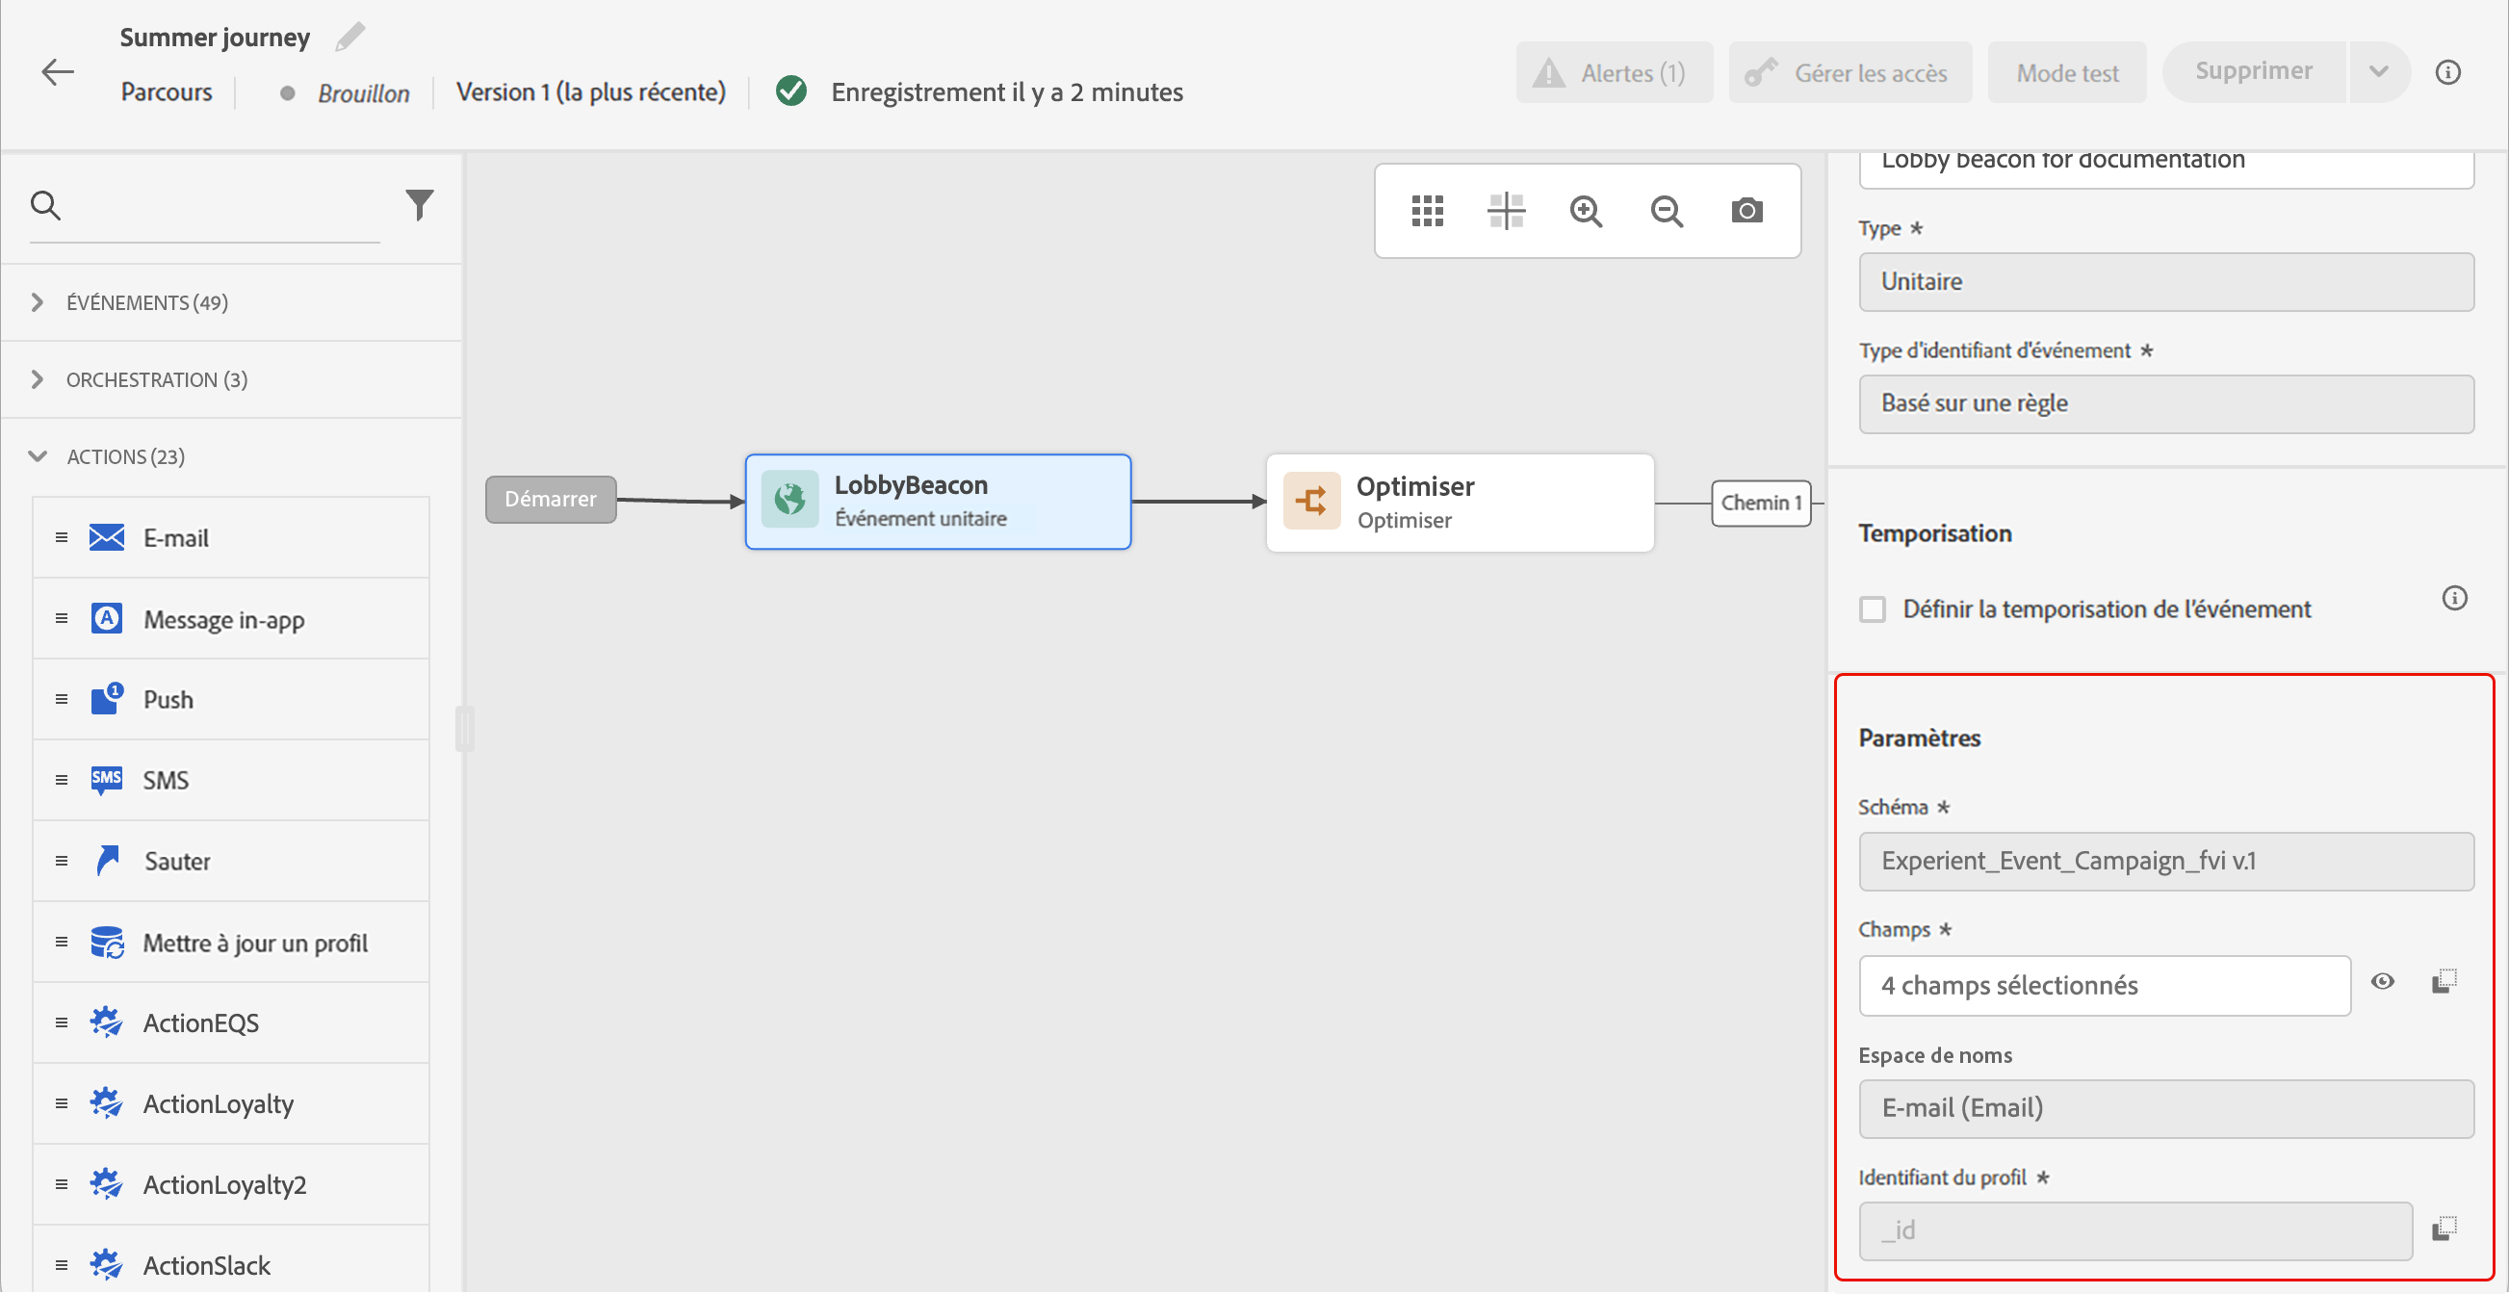
Task: Click the center canvas crosshair icon
Action: pos(1506,211)
